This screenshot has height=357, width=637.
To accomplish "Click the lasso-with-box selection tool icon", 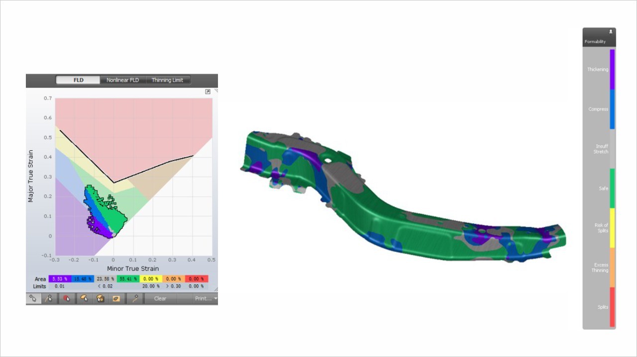I will [x=100, y=298].
